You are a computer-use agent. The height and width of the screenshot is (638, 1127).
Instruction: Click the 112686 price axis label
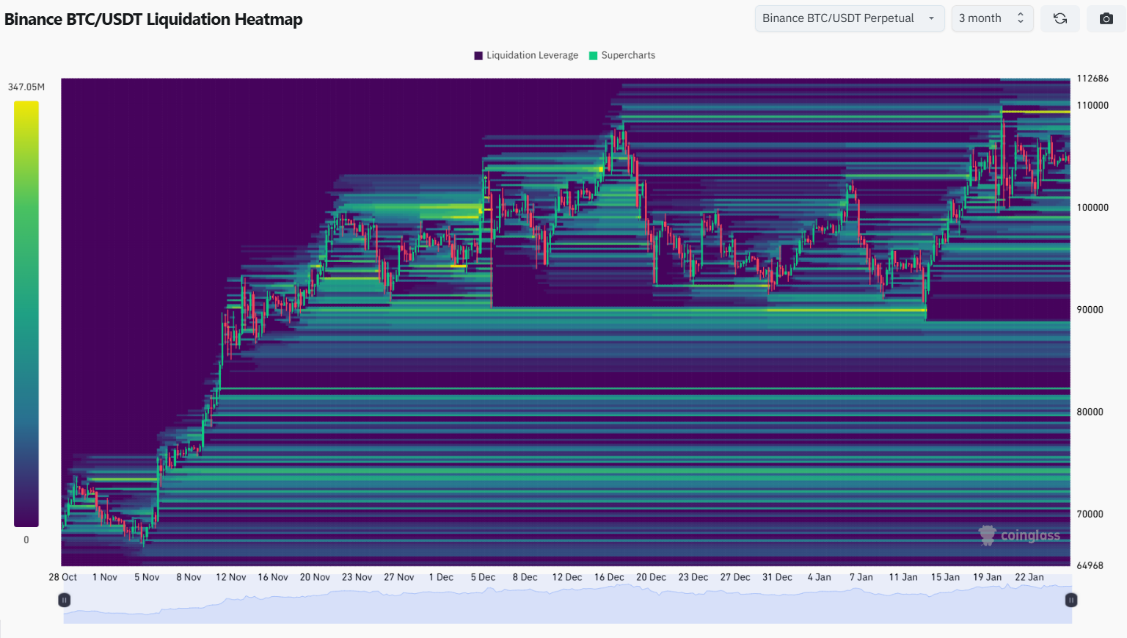(x=1093, y=79)
